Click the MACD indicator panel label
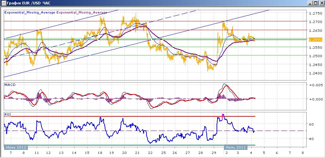This screenshot has height=158, width=325. (x=10, y=85)
